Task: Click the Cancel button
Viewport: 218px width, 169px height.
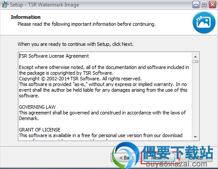Action: point(196,158)
